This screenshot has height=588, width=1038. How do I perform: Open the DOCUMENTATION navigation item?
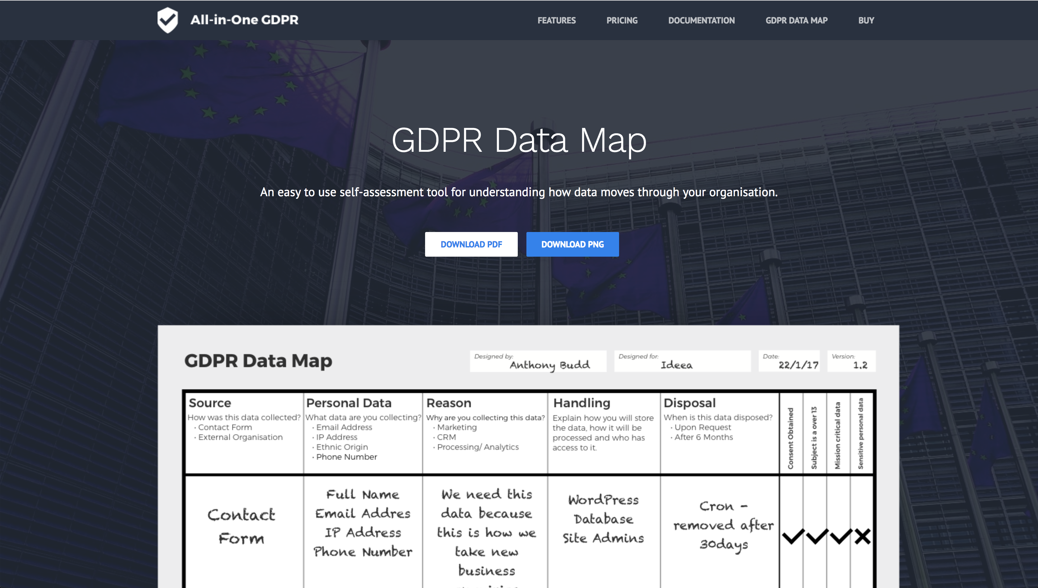(x=701, y=20)
